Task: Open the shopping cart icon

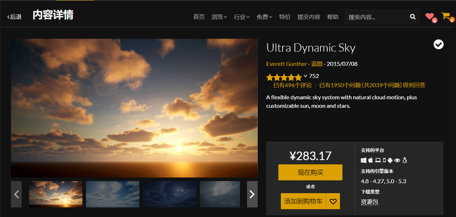Action: (446, 16)
